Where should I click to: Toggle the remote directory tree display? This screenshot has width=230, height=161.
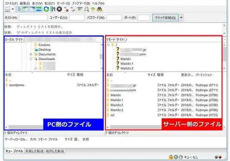(32, 9)
